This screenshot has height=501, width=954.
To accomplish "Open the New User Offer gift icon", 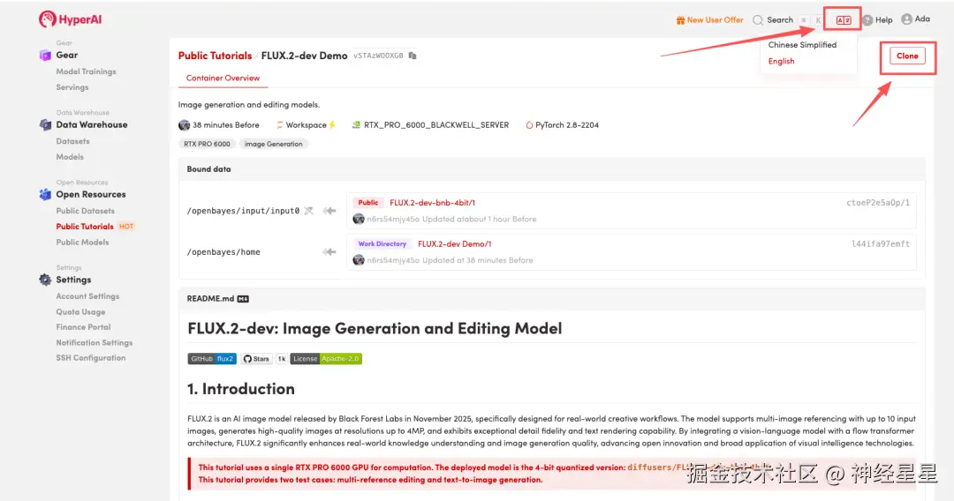I will 680,20.
